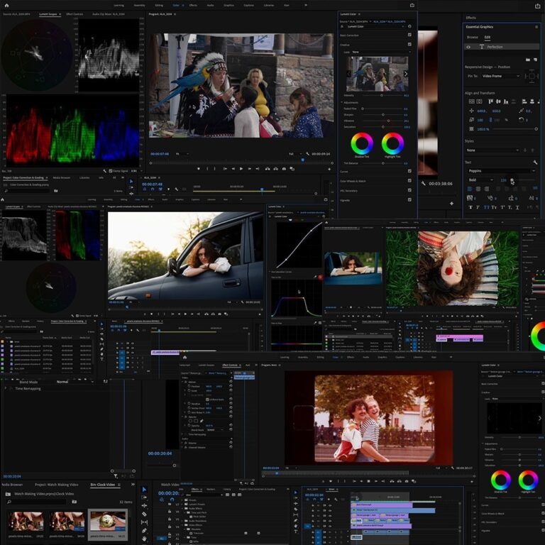Image resolution: width=545 pixels, height=545 pixels.
Task: Select the Slip tool in bottom-left toolbar
Action: tap(144, 522)
